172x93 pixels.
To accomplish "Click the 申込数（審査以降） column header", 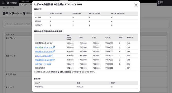I will click(x=118, y=14).
